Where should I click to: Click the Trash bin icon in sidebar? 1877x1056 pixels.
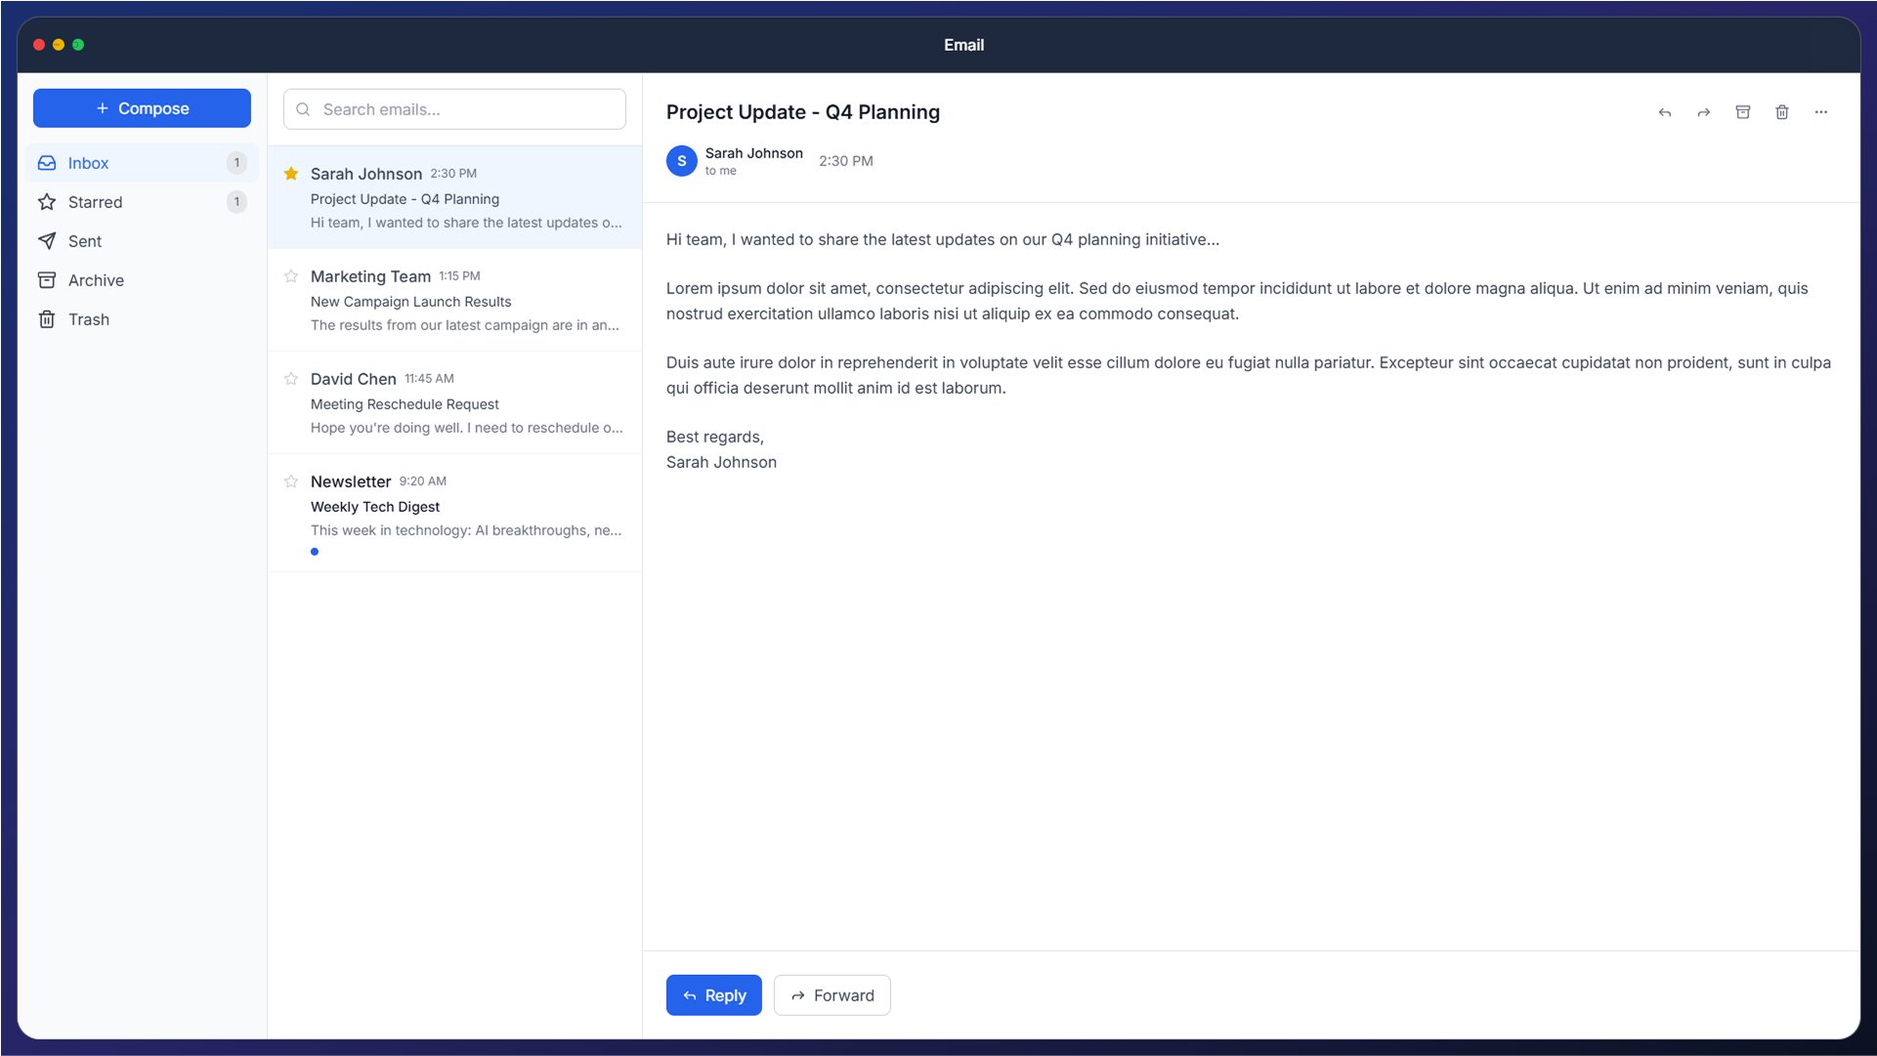47,319
